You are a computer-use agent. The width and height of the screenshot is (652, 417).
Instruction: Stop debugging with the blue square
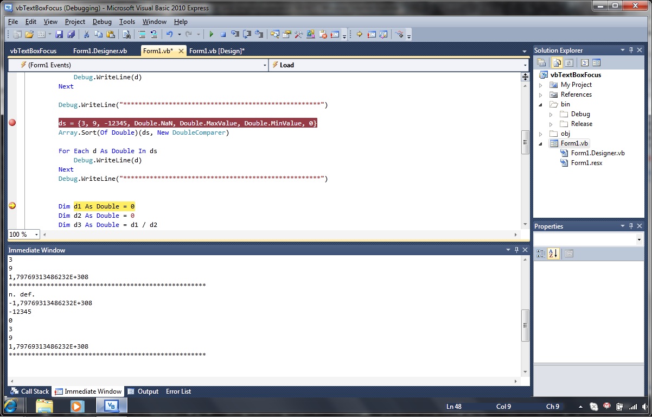click(223, 34)
